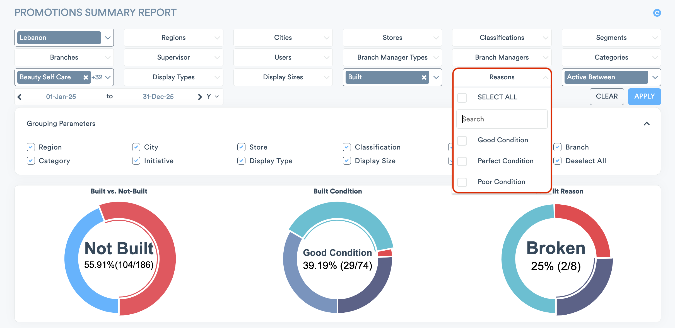
Task: Collapse the Grouping Parameters panel
Action: (x=647, y=124)
